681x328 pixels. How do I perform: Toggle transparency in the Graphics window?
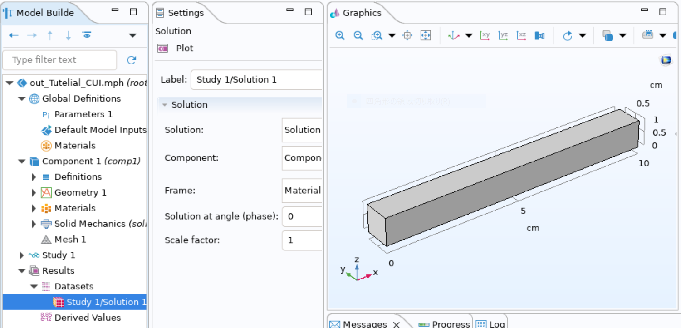(x=608, y=35)
